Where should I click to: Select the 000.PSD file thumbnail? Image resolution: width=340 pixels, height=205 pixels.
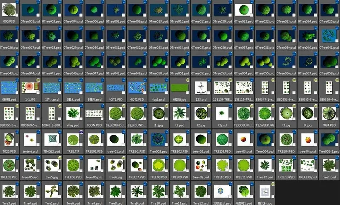coord(9,10)
